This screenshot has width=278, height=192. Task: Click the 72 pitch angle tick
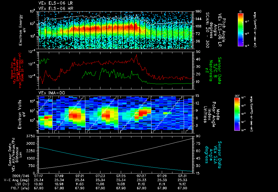197,34
